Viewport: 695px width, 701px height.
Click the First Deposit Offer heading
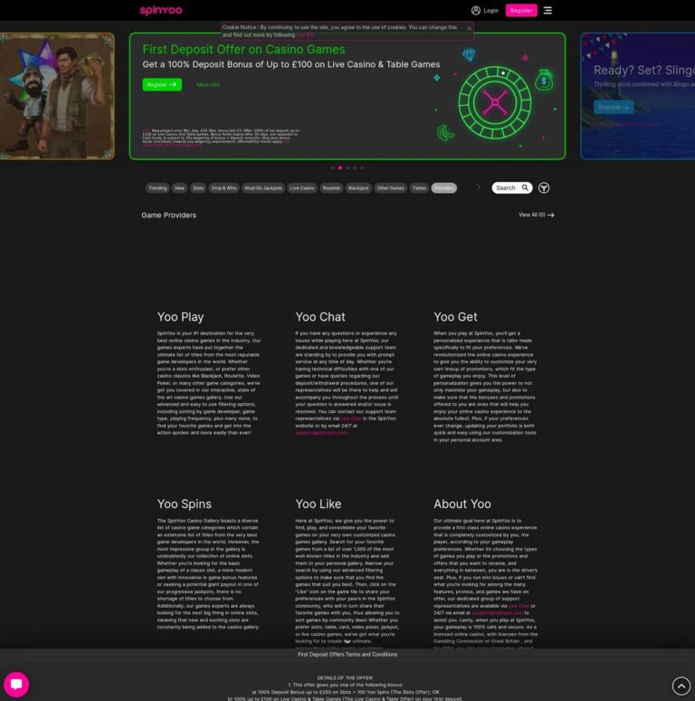[243, 49]
